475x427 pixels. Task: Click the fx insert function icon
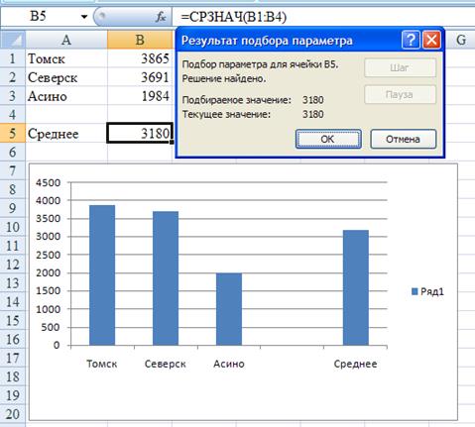click(161, 17)
